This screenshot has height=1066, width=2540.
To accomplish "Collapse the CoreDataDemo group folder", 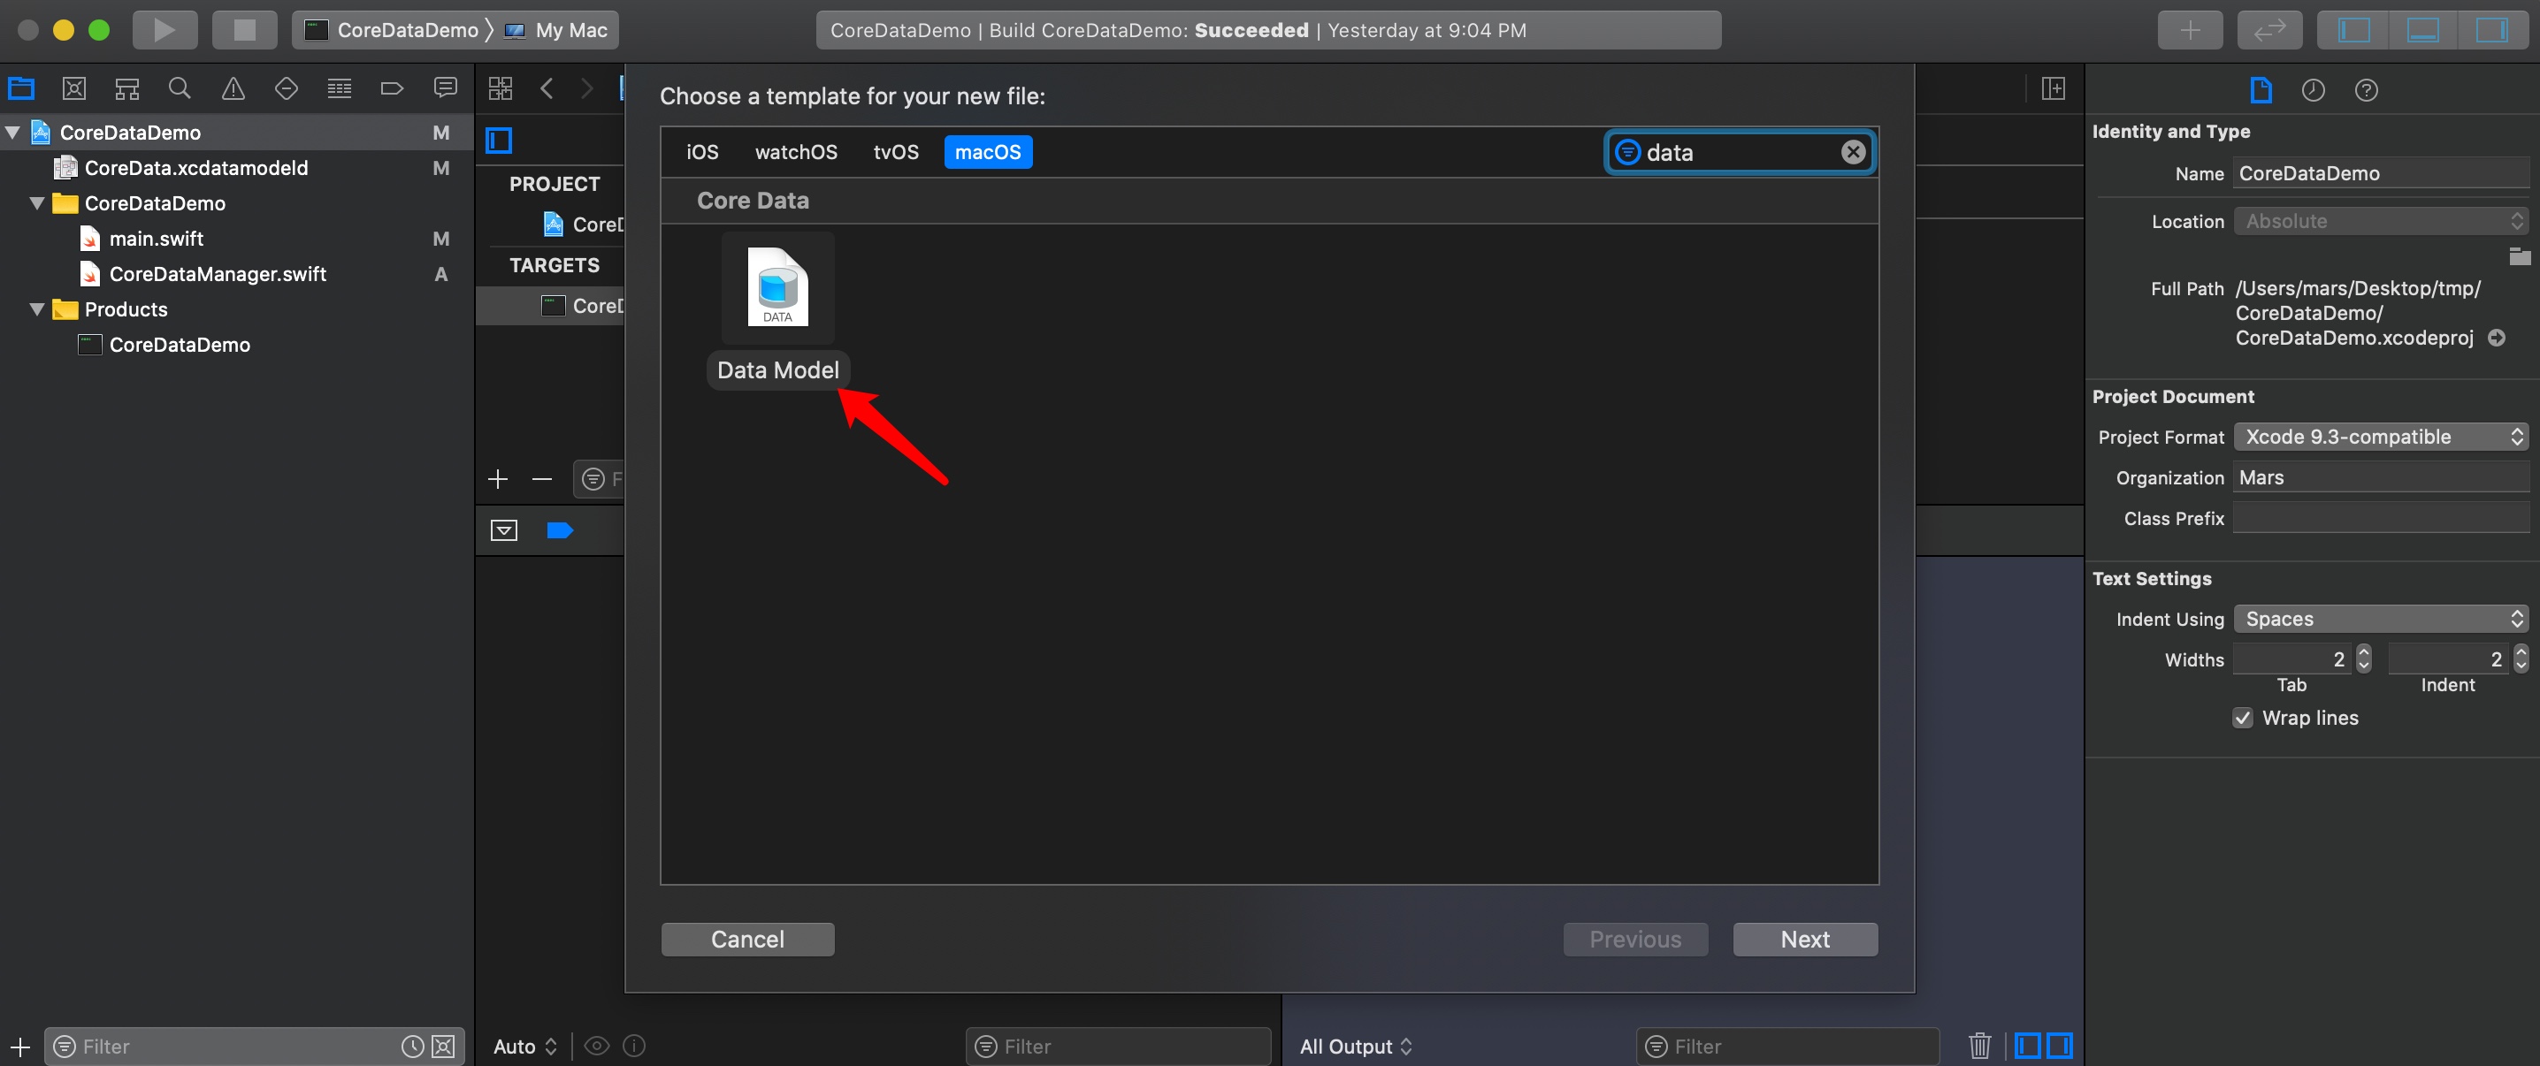I will [37, 203].
